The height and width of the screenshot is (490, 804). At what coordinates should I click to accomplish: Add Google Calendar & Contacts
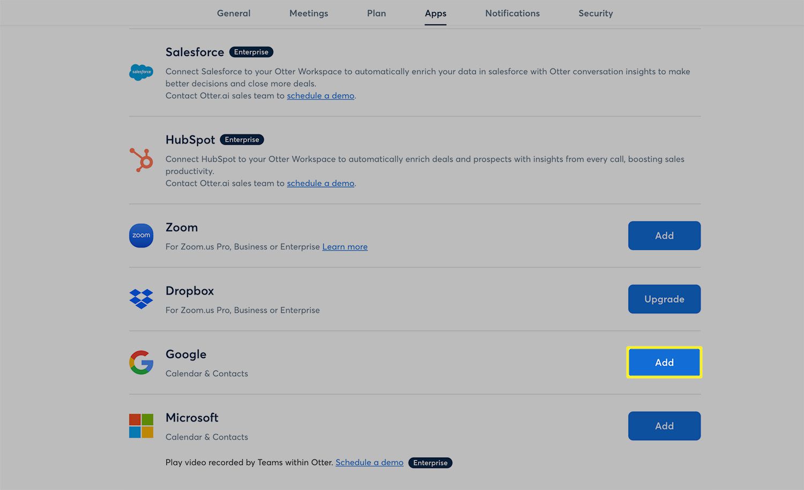pyautogui.click(x=664, y=363)
